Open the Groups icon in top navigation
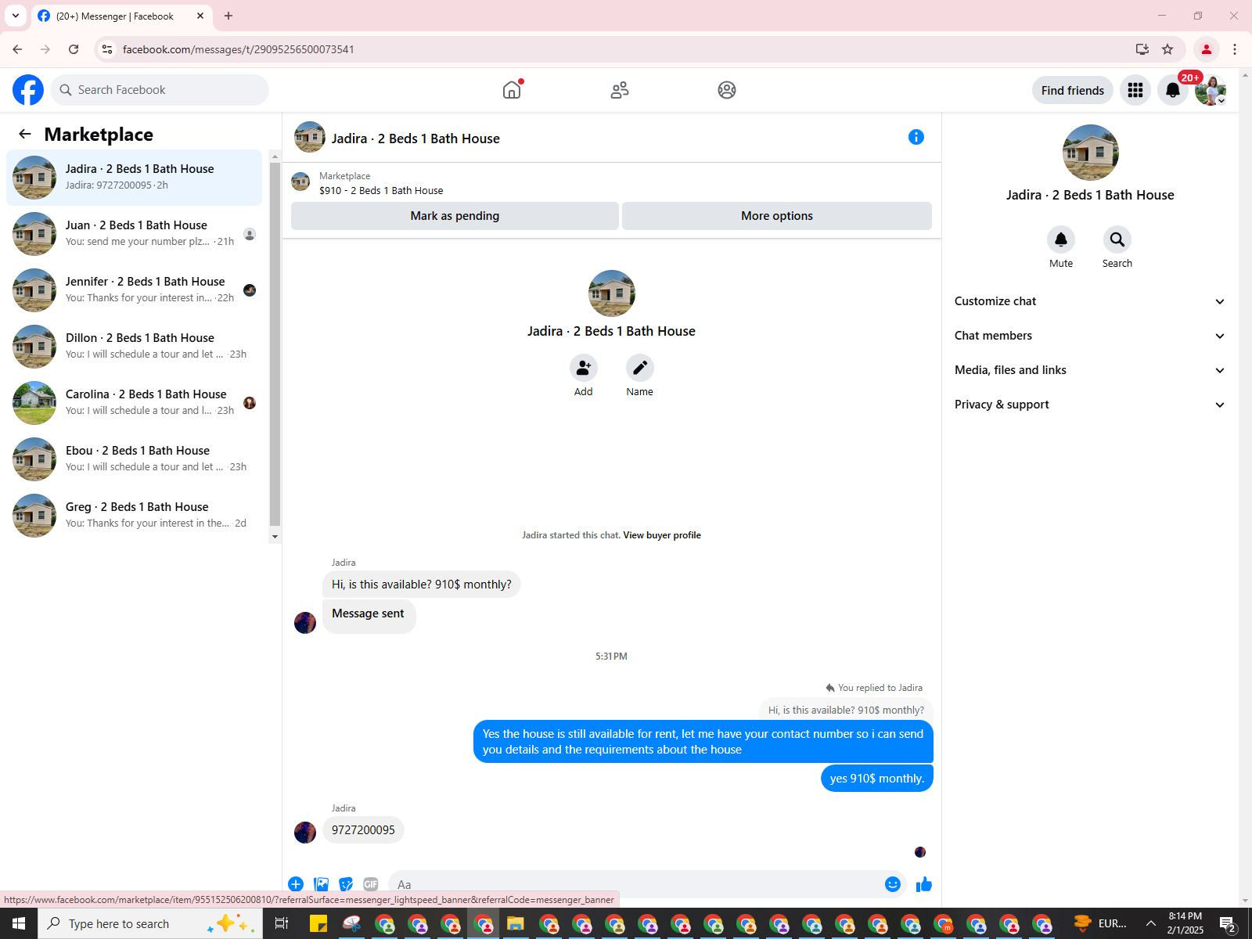Image resolution: width=1252 pixels, height=939 pixels. (727, 90)
